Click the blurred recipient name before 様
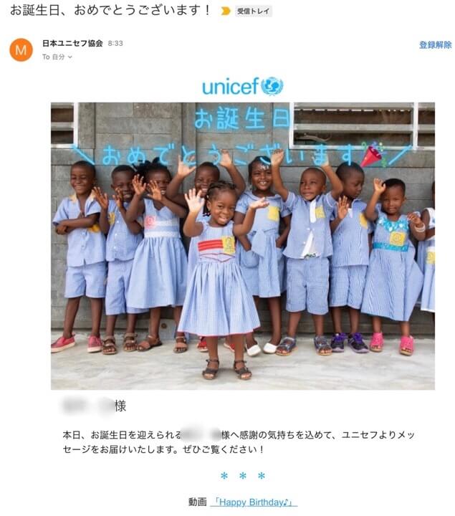This screenshot has width=455, height=516. tap(87, 406)
